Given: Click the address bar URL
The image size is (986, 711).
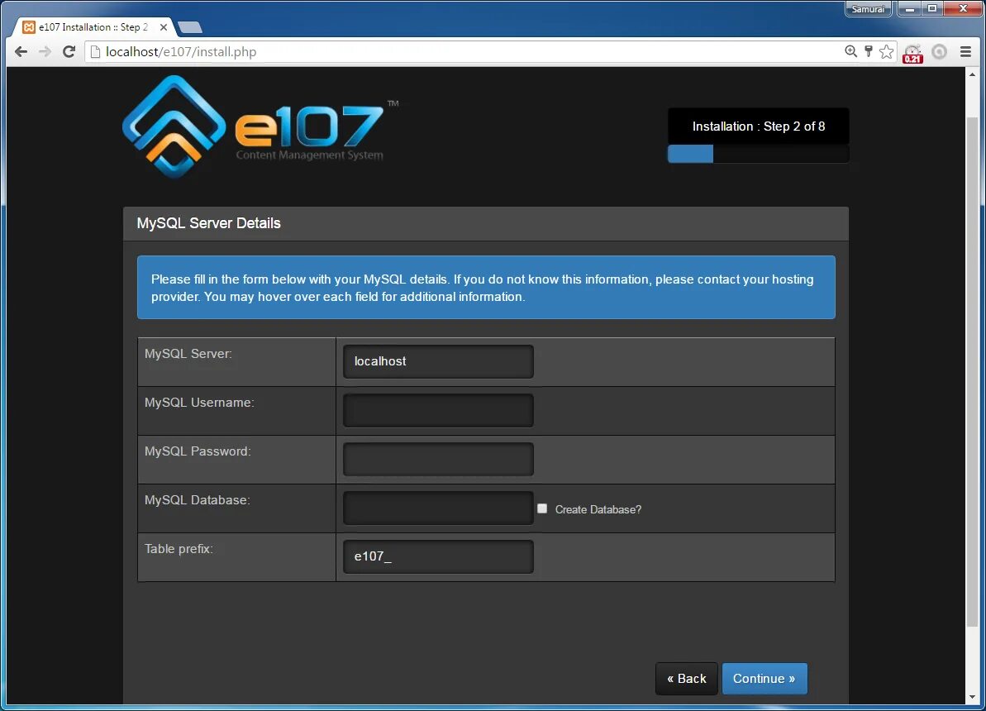Looking at the screenshot, I should (181, 51).
